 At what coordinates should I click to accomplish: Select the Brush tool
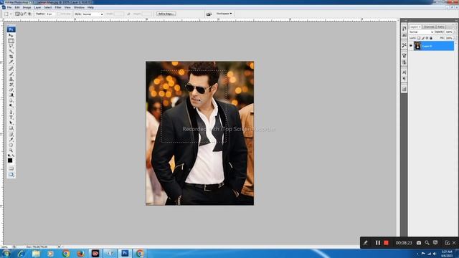[x=11, y=74]
